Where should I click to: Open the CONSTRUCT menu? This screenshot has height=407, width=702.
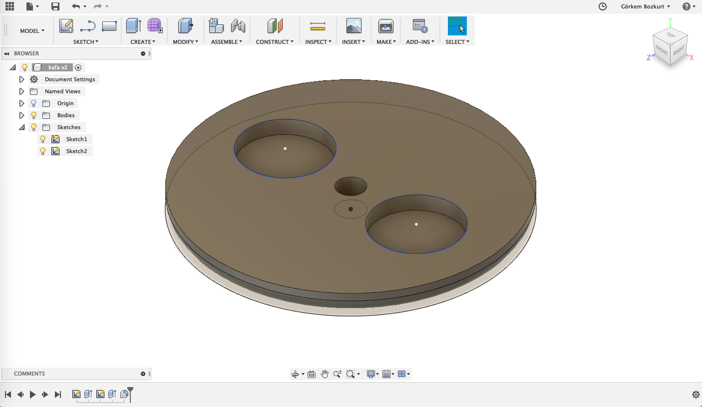[x=275, y=42]
